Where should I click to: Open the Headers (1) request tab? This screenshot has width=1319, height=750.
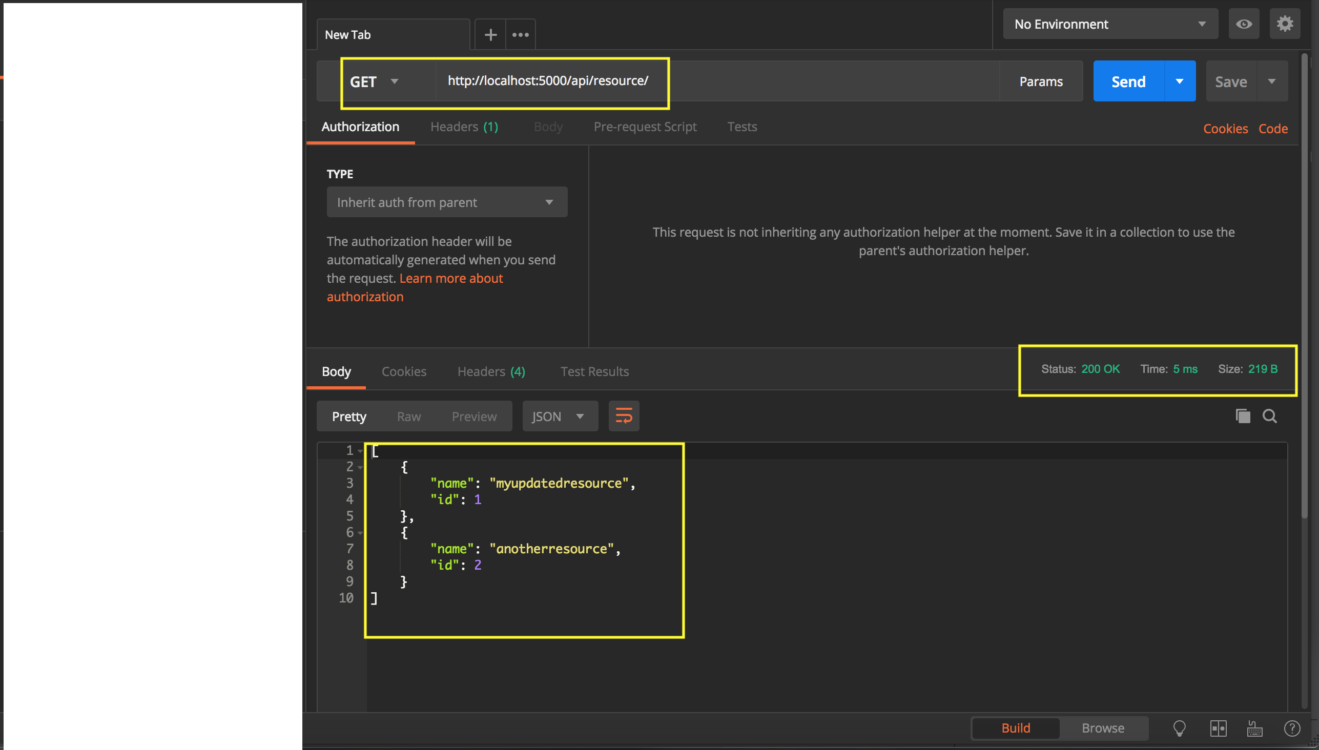point(464,127)
